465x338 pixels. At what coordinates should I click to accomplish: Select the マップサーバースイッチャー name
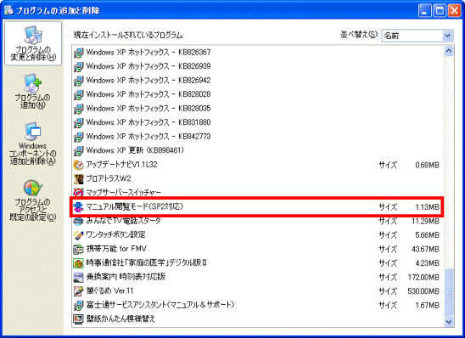[123, 193]
